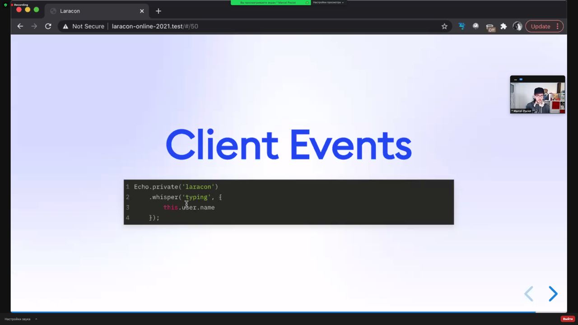Expand the Настройки просмотра dropdown
The width and height of the screenshot is (578, 325).
328,3
